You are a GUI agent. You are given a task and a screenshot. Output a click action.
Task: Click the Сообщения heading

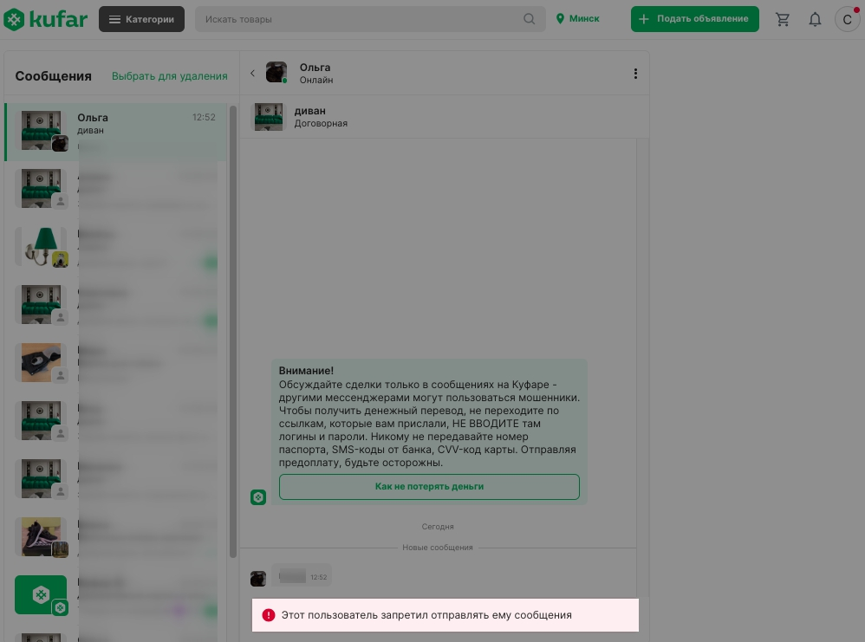pos(54,76)
